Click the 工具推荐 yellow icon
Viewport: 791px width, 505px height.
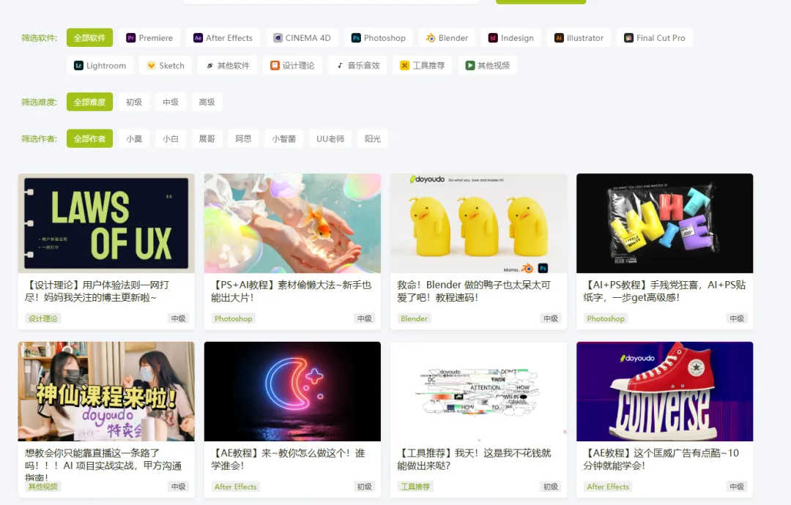click(x=404, y=66)
